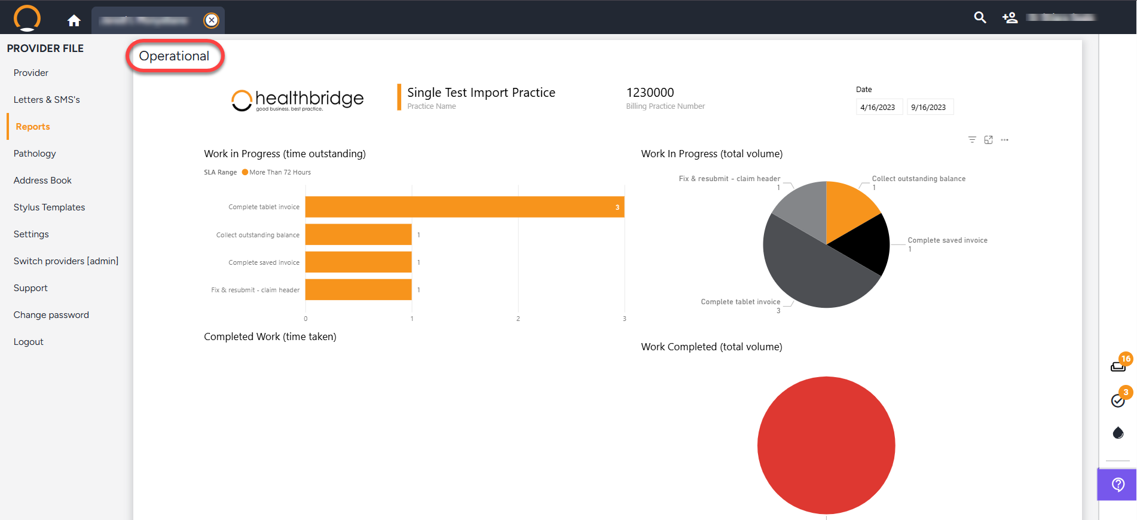Viewport: 1137px width, 520px height.
Task: Select Pathology from the provider file menu
Action: pyautogui.click(x=35, y=154)
